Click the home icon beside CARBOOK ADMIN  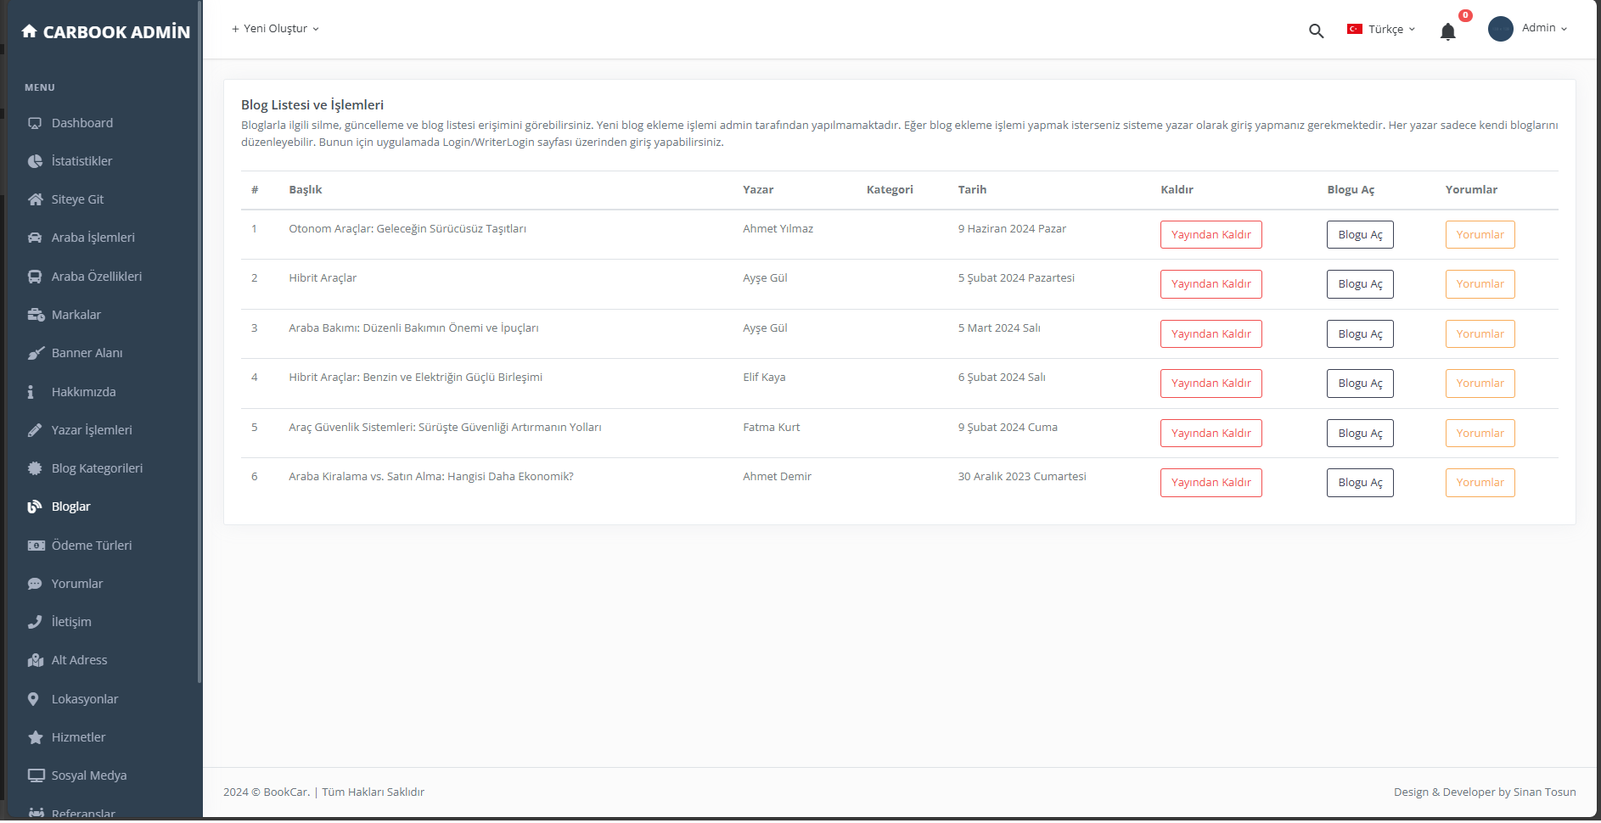[29, 31]
